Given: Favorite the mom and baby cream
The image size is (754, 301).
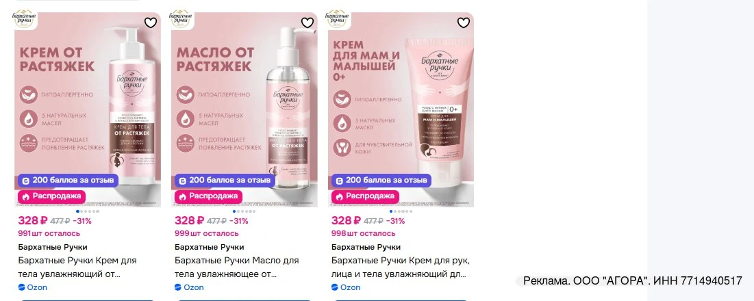Looking at the screenshot, I should [464, 23].
